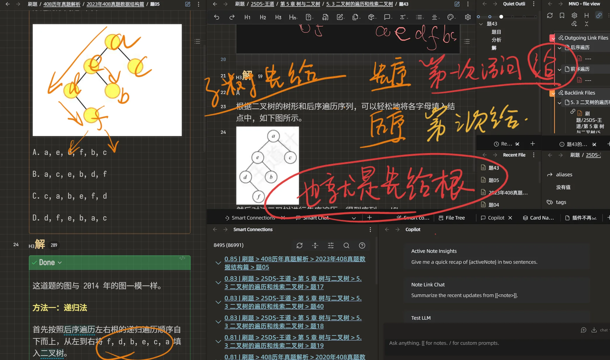Click the comment bubble toolbar icon
The height and width of the screenshot is (360, 610).
387,17
